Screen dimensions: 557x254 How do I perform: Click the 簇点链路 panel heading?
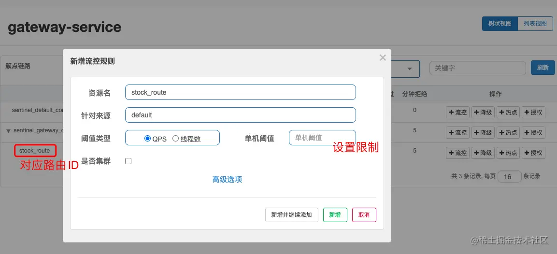click(x=18, y=66)
